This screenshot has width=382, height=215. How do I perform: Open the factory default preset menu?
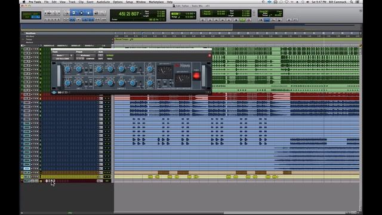[x=85, y=56]
